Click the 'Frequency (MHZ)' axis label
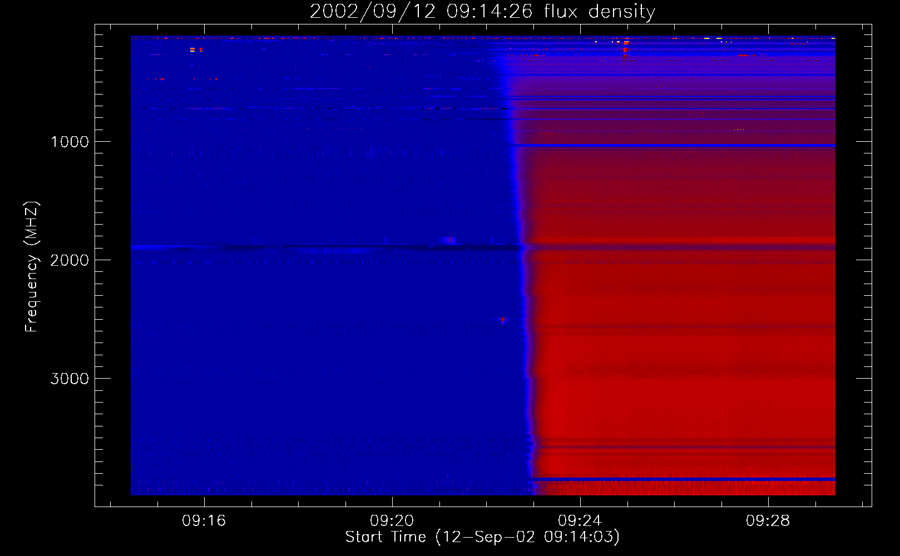The image size is (900, 556). pyautogui.click(x=32, y=267)
